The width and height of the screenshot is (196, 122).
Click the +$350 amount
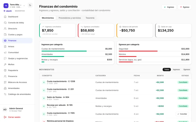click(x=161, y=106)
